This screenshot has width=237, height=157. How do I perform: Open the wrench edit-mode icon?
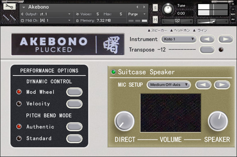[9, 7]
